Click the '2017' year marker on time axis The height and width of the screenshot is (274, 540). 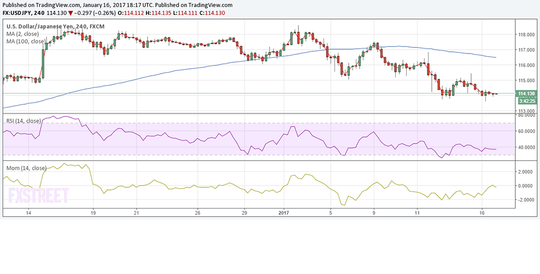(x=284, y=213)
